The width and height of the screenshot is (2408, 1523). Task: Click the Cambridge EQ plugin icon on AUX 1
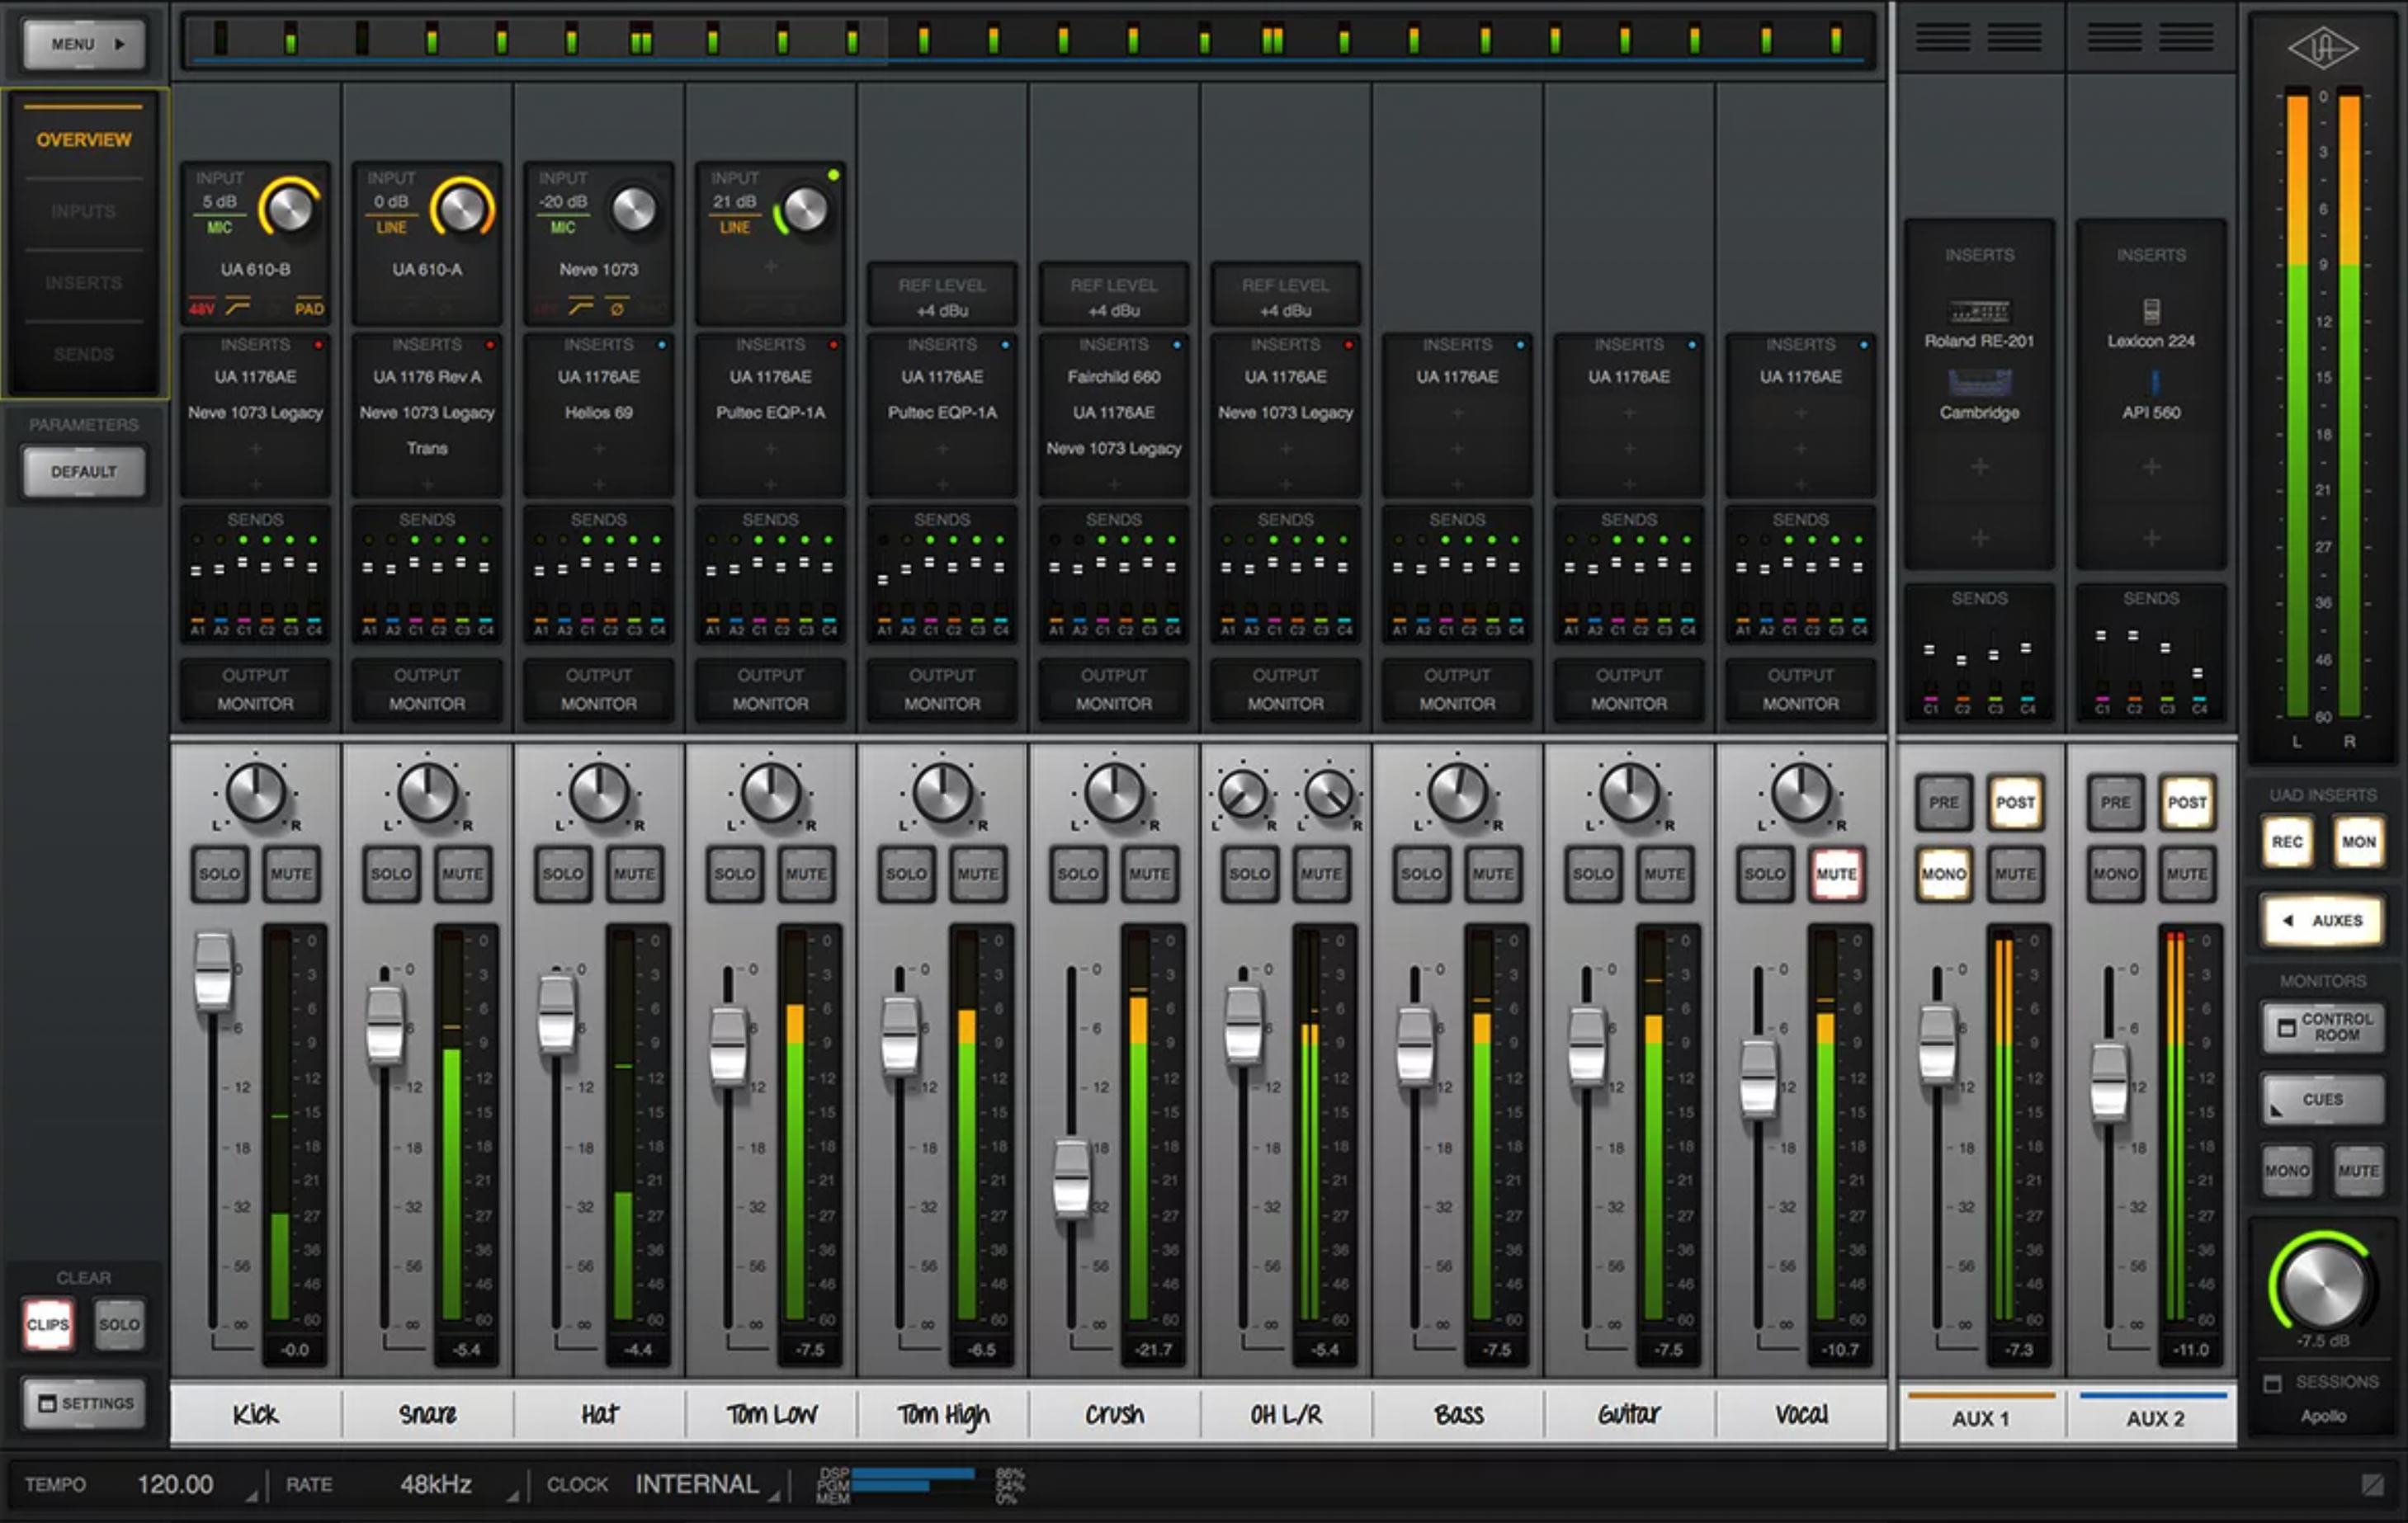1979,383
